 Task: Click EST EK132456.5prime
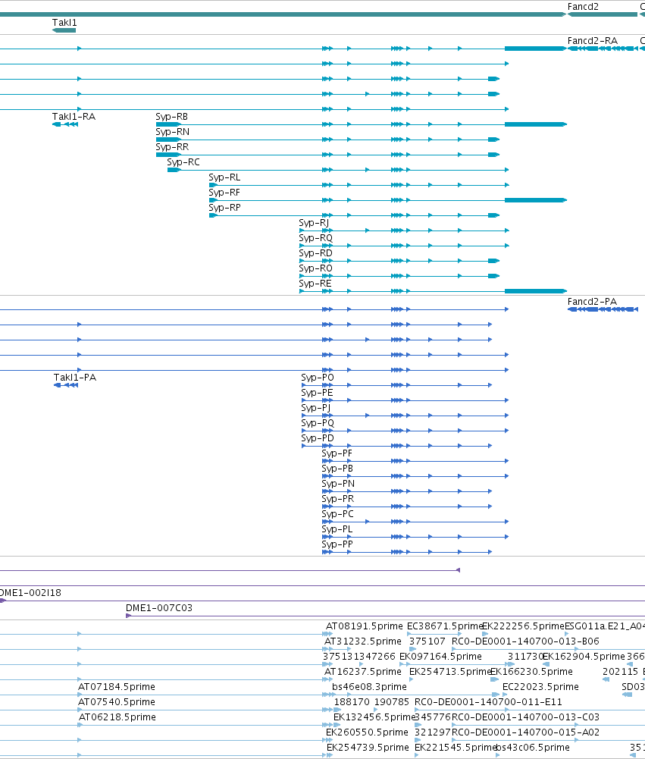[374, 717]
